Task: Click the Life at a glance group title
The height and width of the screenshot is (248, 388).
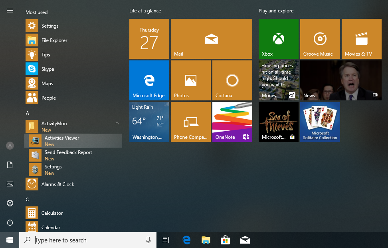Action: coord(145,11)
